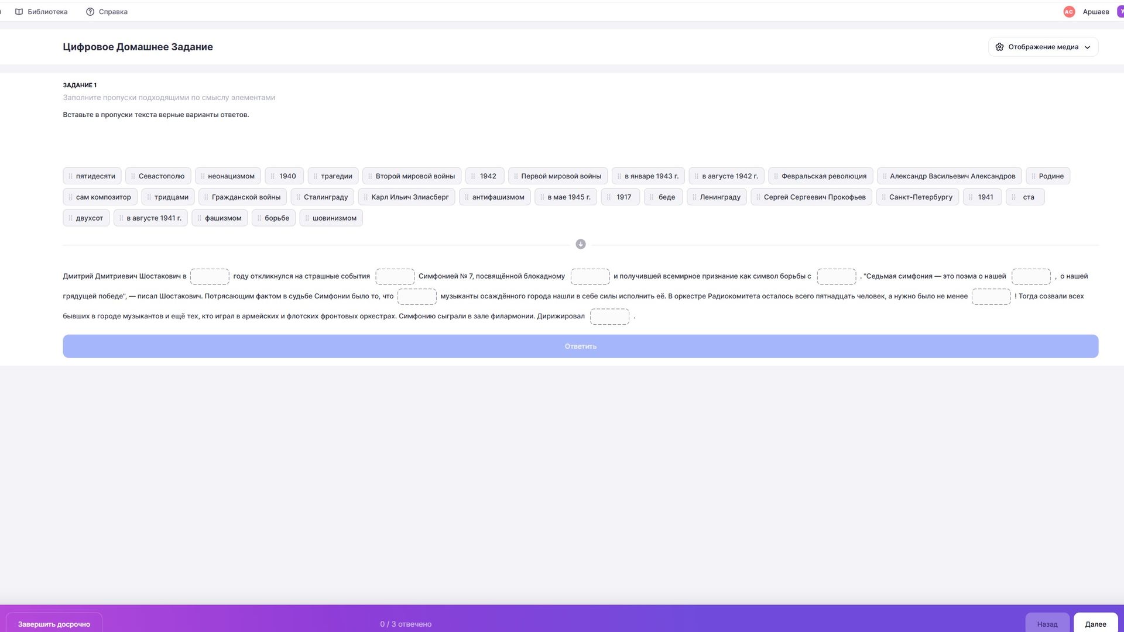Viewport: 1124px width, 632px height.
Task: Open the Библиотека menu item
Action: (41, 12)
